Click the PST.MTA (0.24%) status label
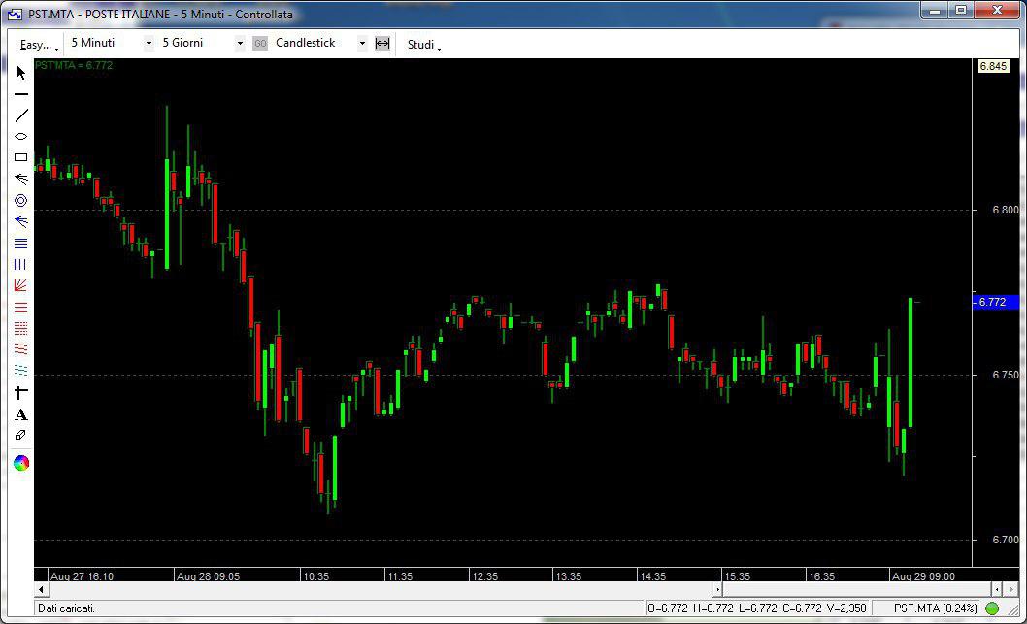The height and width of the screenshot is (624, 1027). tap(936, 608)
